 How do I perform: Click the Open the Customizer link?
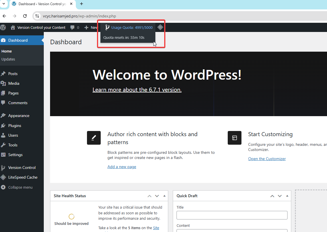(x=267, y=159)
